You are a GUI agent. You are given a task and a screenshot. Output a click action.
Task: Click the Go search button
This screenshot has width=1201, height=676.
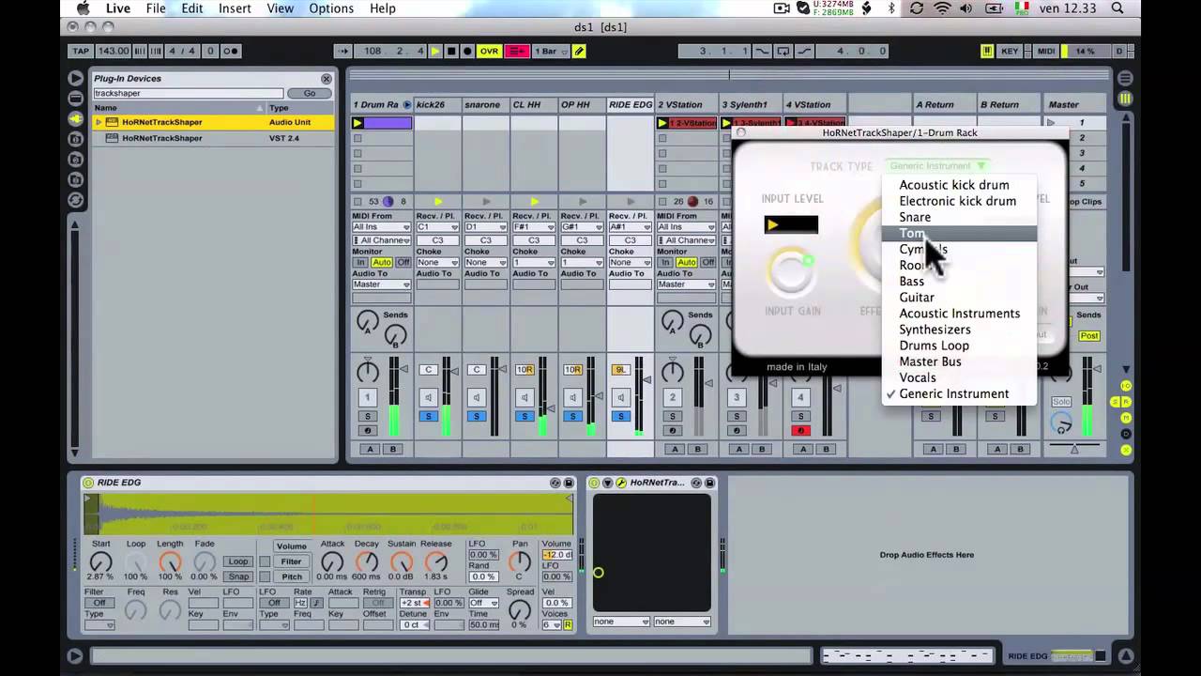coord(310,93)
